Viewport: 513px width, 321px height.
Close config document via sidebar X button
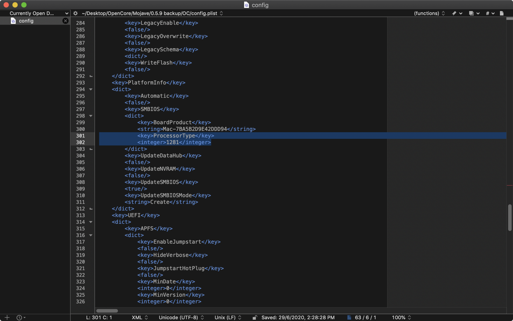coord(65,21)
